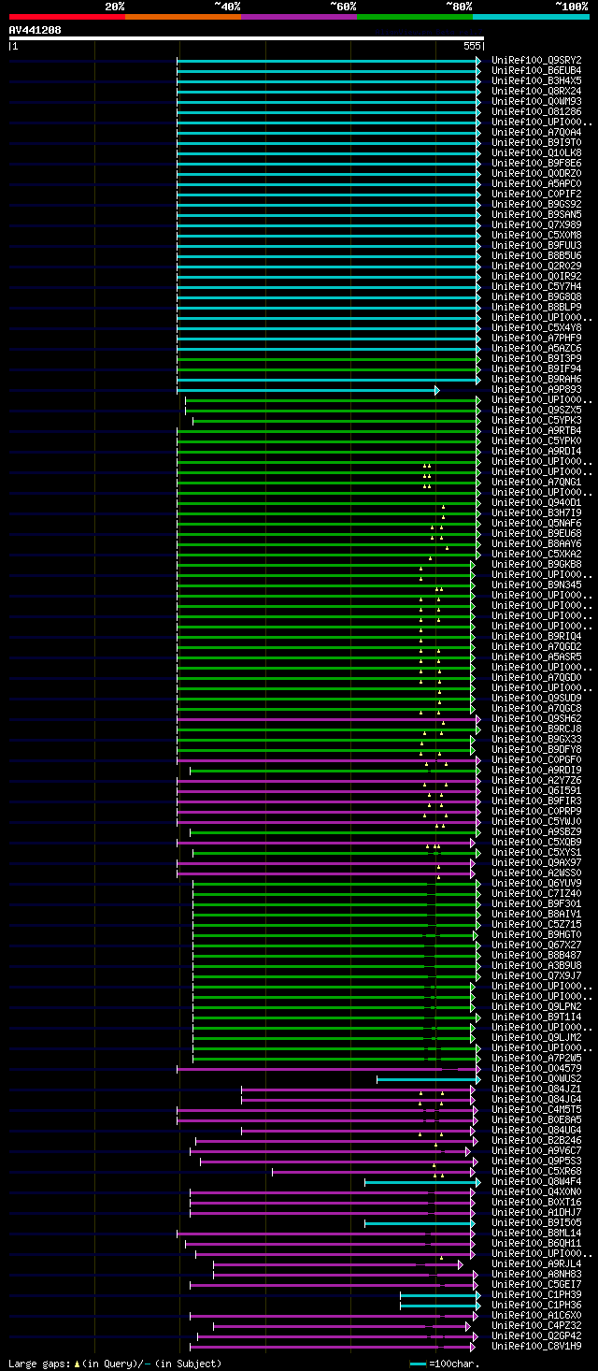This screenshot has width=598, height=1371.
Task: Click label UniRef100_Q7X989
Action: [x=536, y=224]
